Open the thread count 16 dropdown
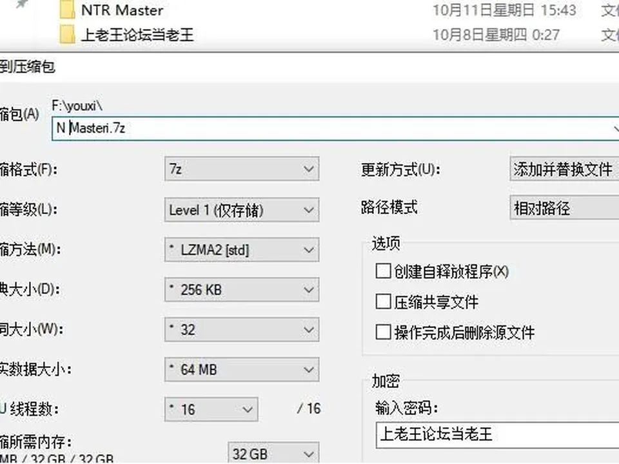Screen dimensions: 619x464 [x=211, y=409]
